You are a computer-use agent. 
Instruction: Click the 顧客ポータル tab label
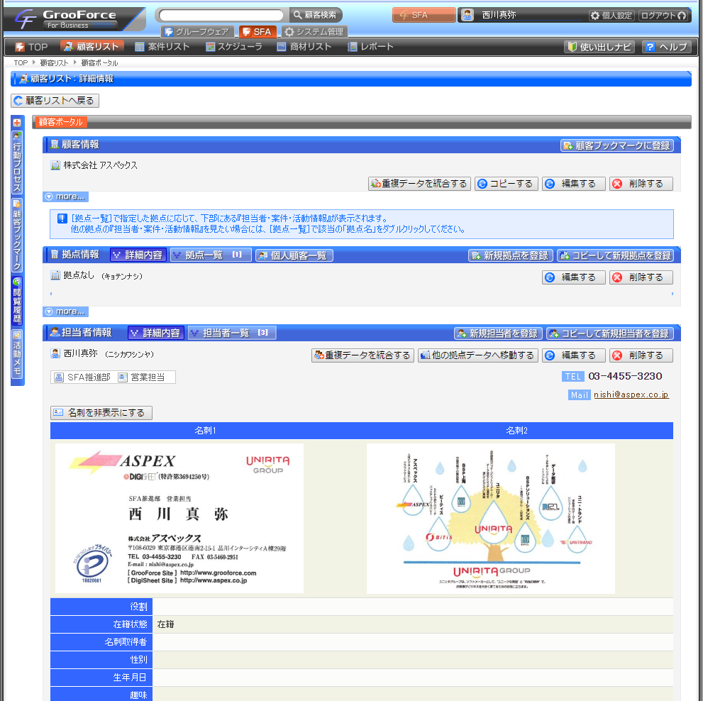point(60,121)
